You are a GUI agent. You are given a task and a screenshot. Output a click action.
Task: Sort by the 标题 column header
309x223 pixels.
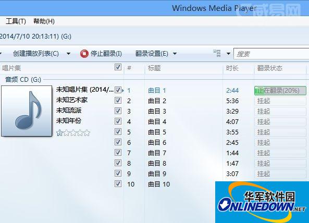154,68
